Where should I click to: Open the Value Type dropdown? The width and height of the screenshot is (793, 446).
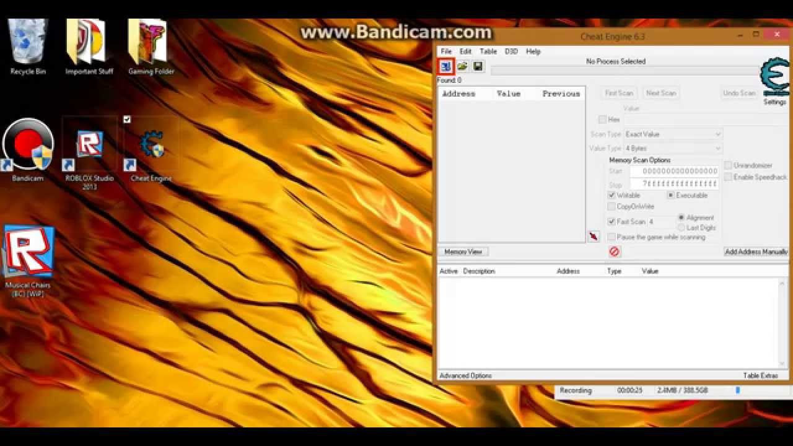click(673, 149)
